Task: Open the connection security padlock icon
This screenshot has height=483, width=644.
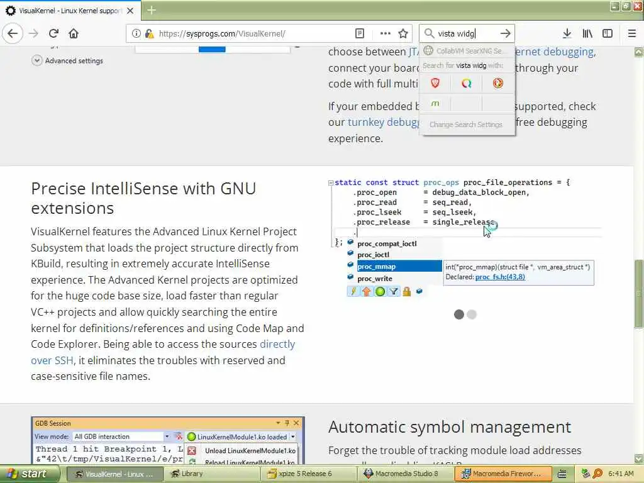Action: pos(149,33)
